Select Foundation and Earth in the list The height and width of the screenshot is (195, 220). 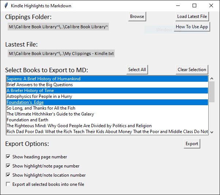tap(107, 120)
